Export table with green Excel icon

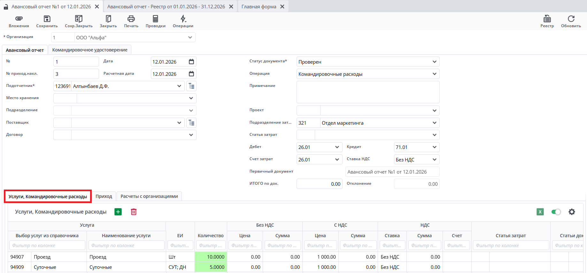tap(540, 212)
